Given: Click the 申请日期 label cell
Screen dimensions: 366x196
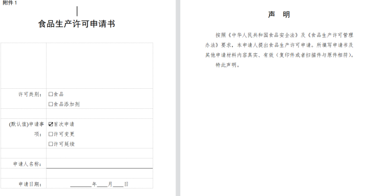Looking at the screenshot, I should 24,183.
